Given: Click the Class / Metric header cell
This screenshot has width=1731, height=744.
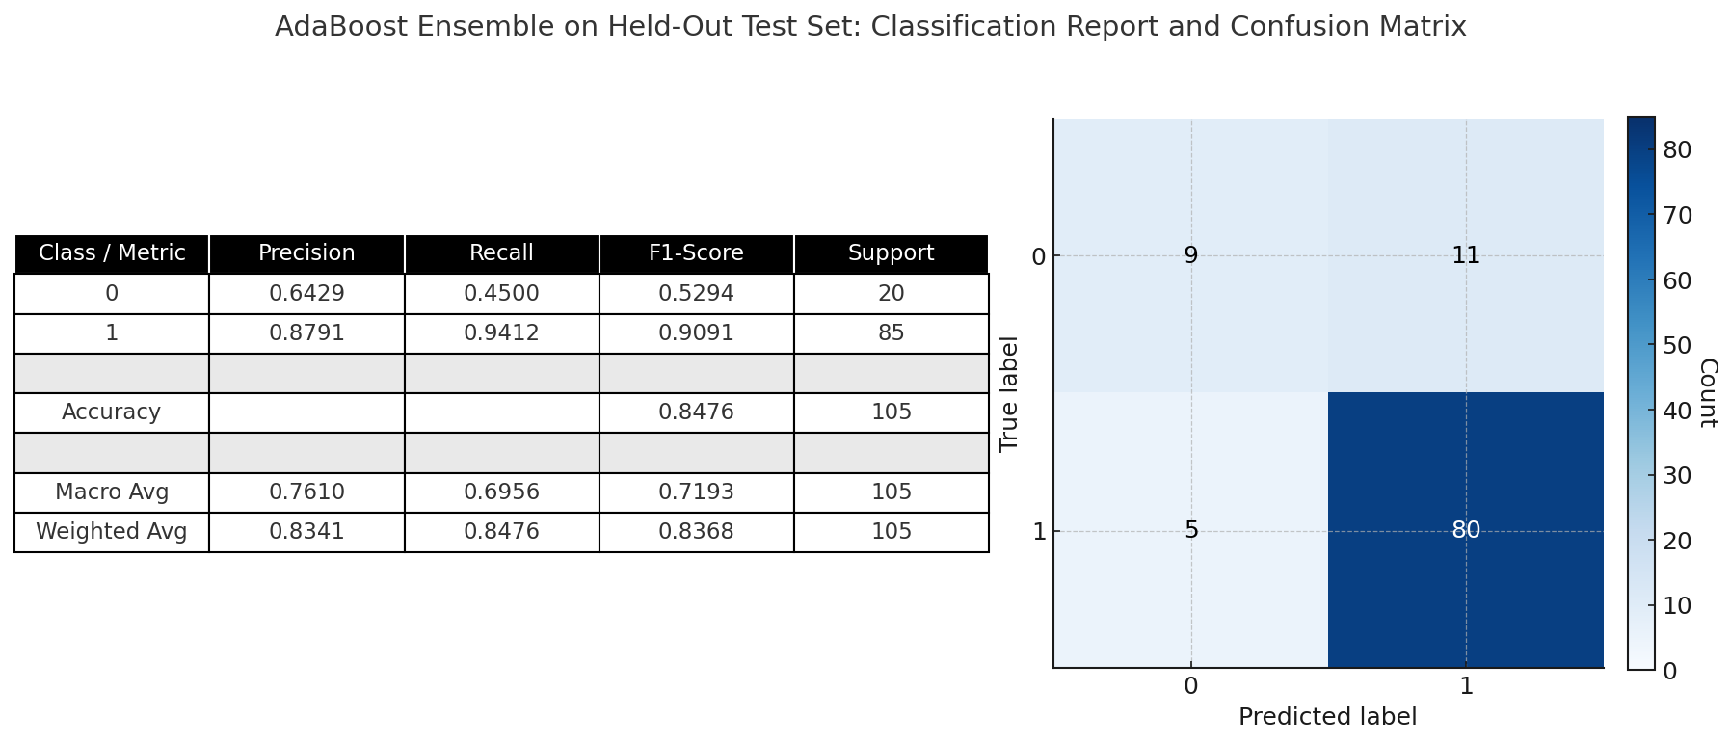Looking at the screenshot, I should click(x=112, y=253).
